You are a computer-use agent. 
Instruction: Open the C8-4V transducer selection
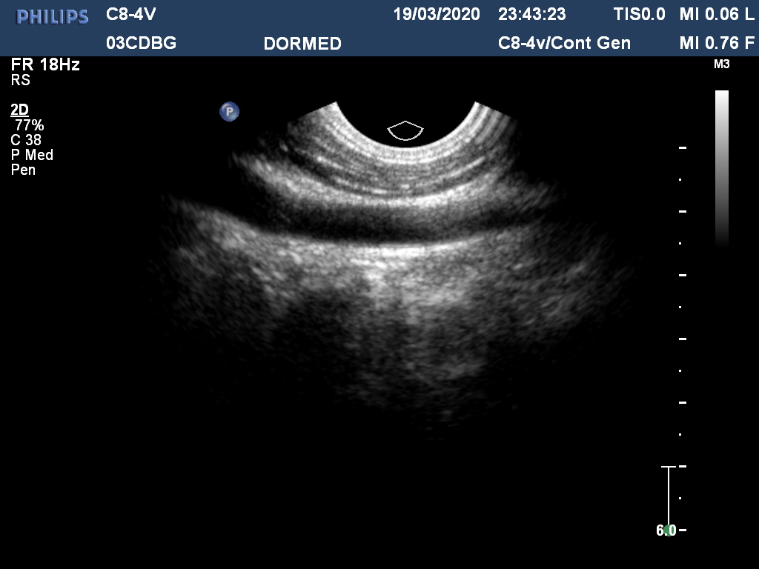click(131, 14)
